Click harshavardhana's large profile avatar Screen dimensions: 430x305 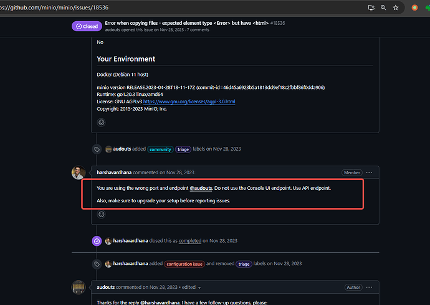[79, 172]
